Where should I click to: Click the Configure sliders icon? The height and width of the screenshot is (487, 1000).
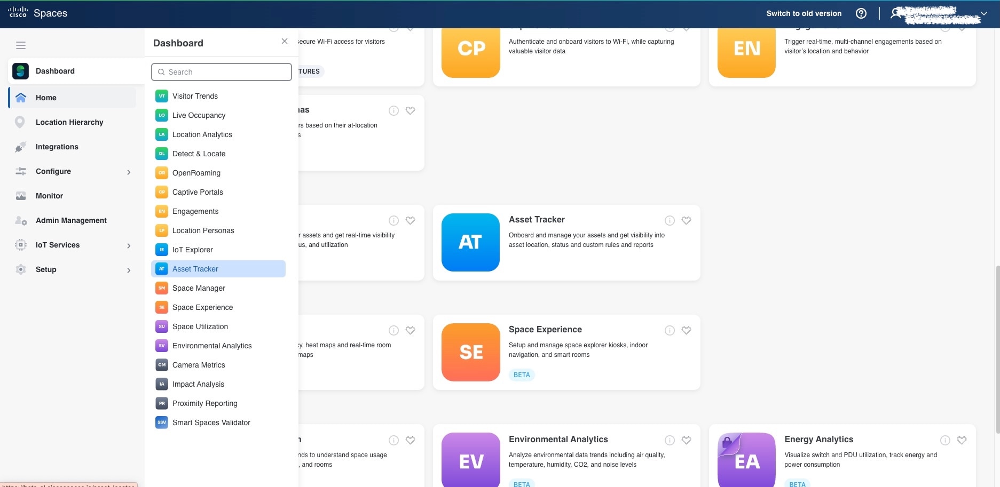click(x=21, y=171)
